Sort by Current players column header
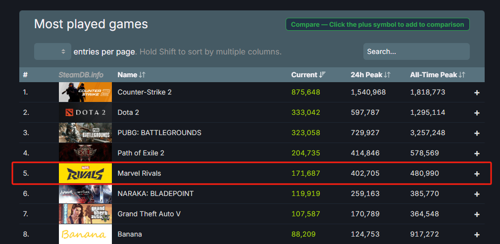 [308, 75]
